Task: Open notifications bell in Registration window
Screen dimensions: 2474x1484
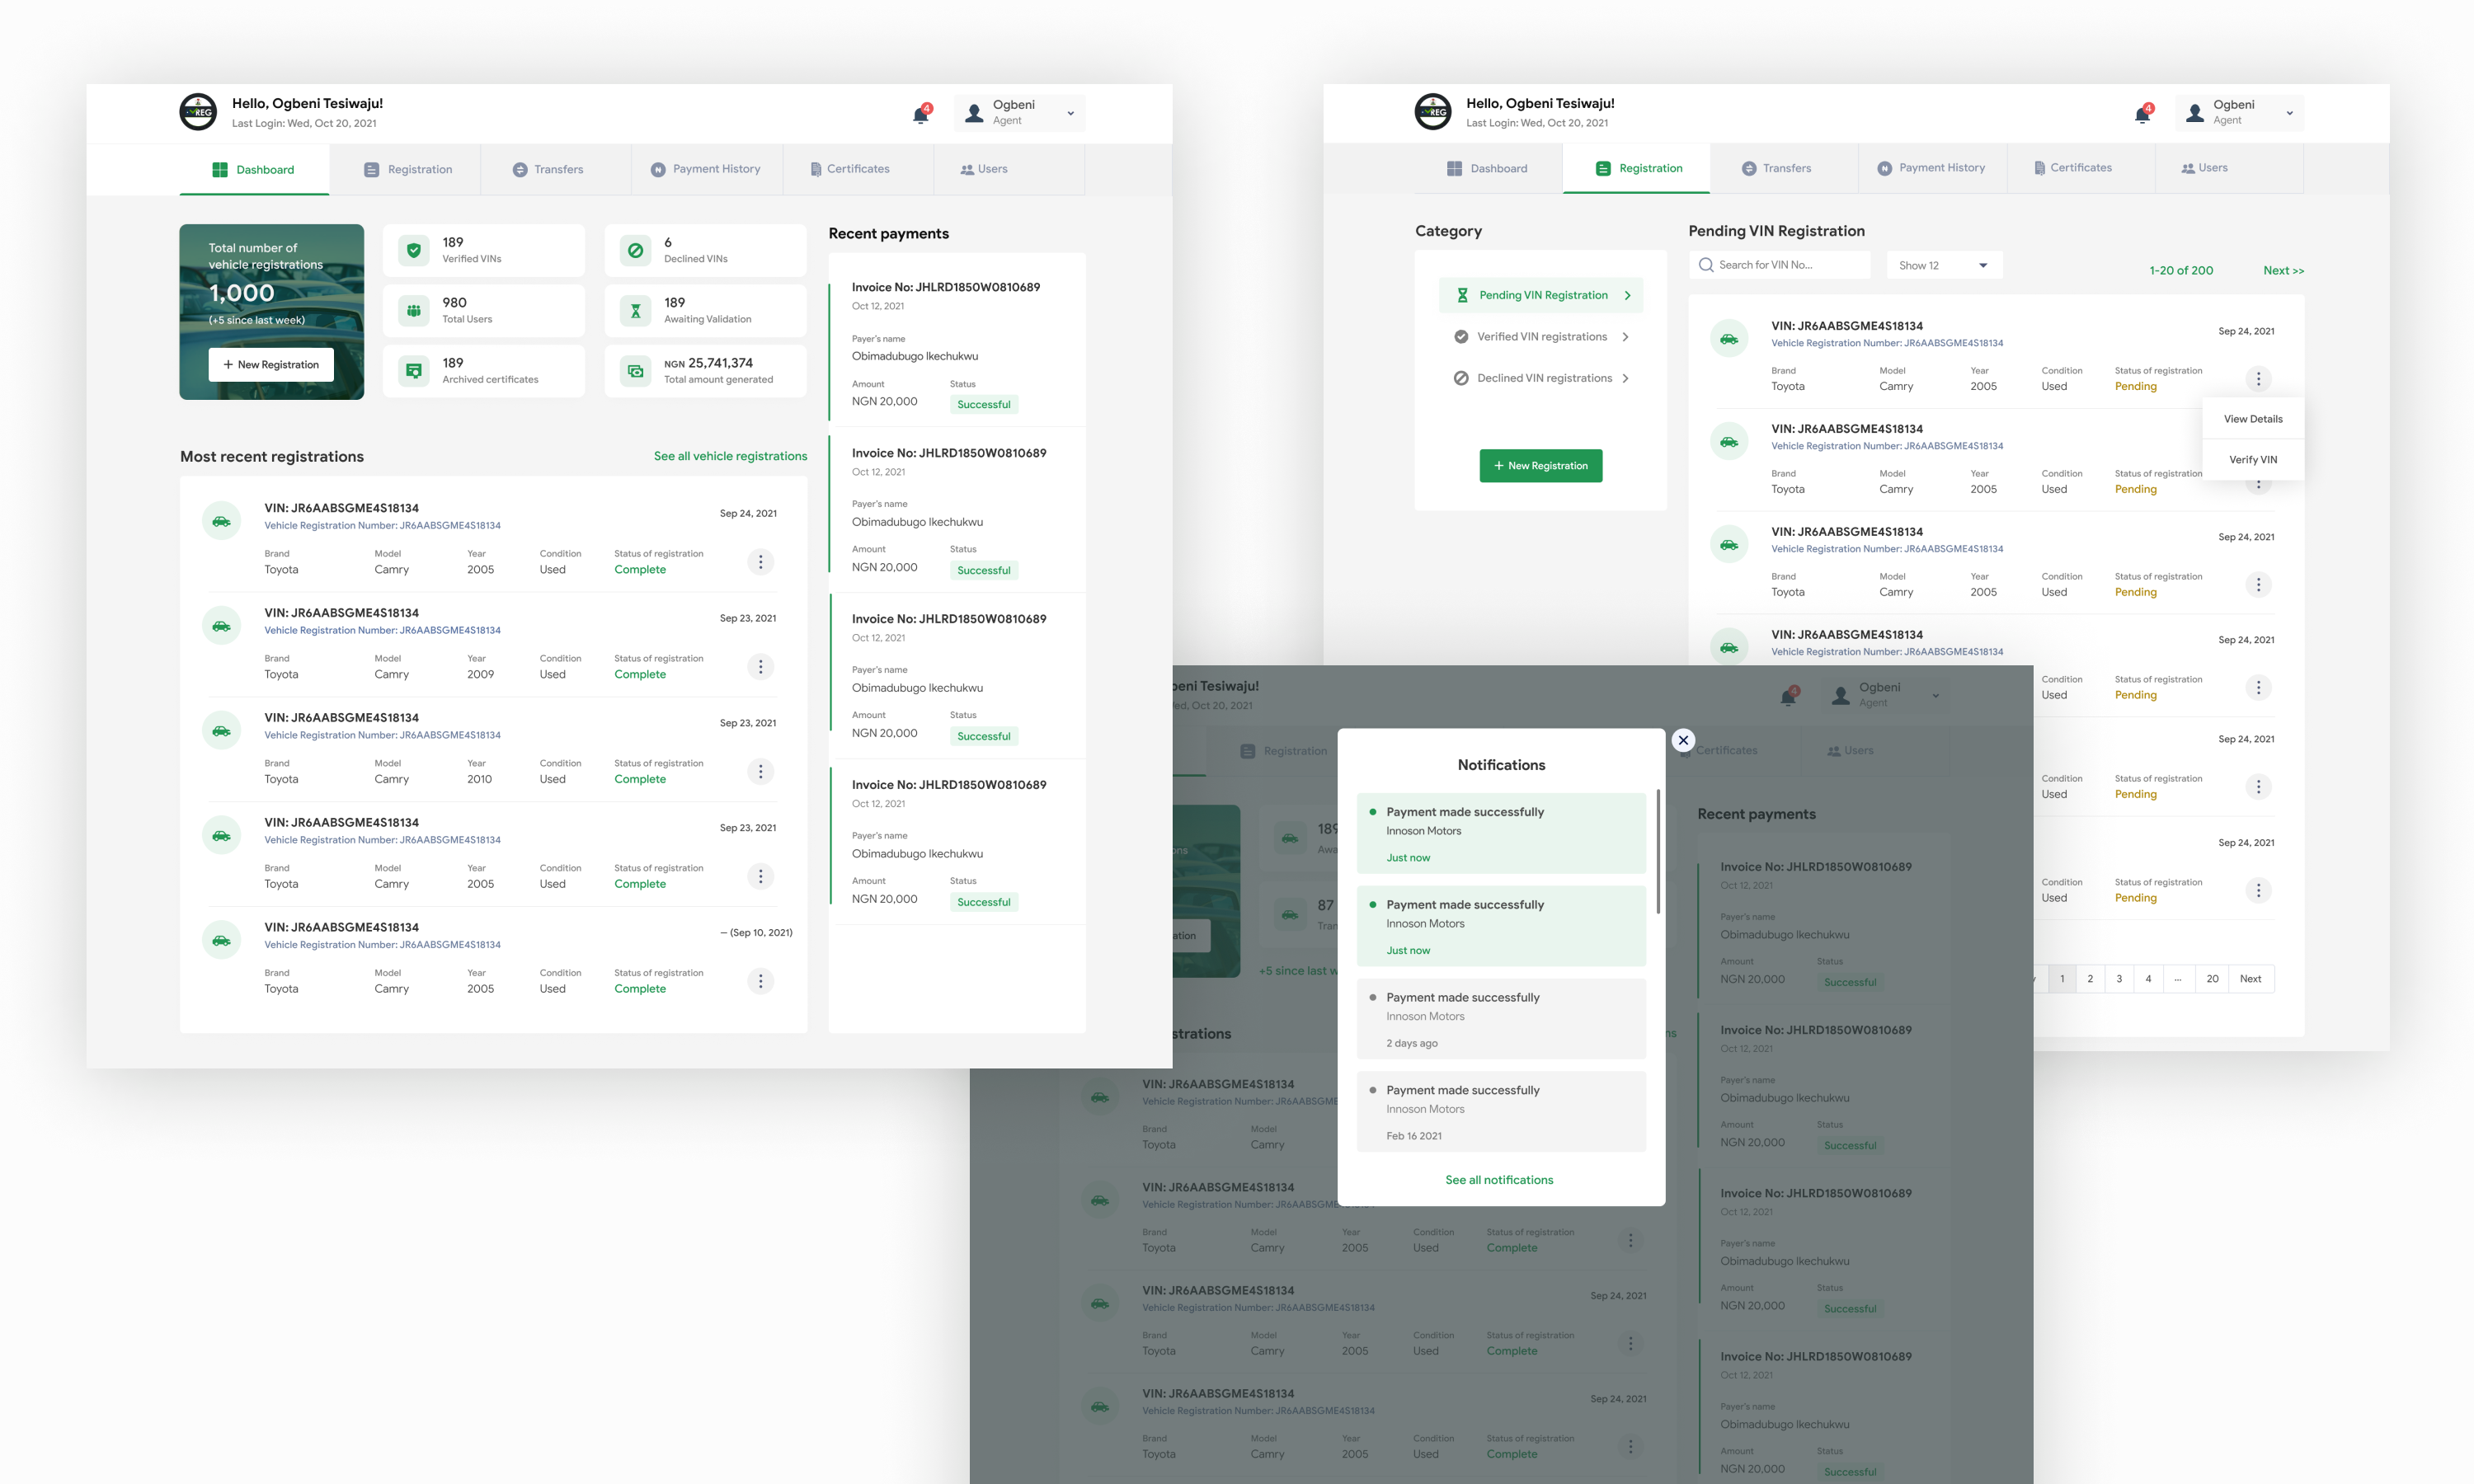Action: [2142, 113]
